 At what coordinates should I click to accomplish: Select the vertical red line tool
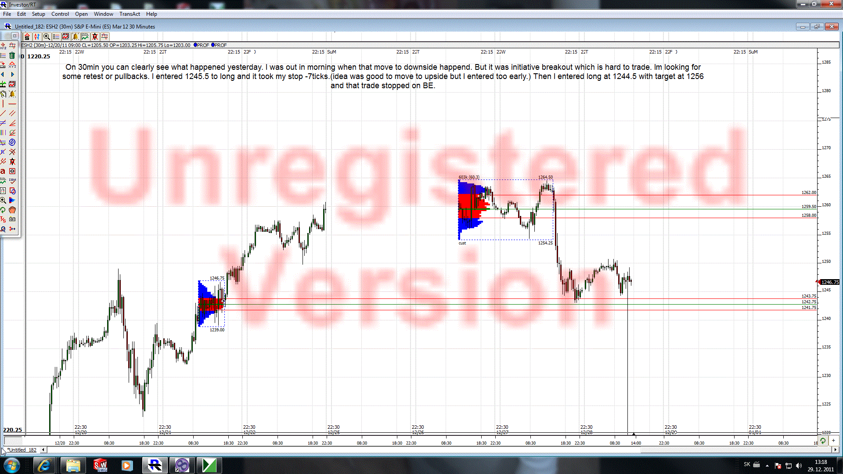click(x=3, y=104)
